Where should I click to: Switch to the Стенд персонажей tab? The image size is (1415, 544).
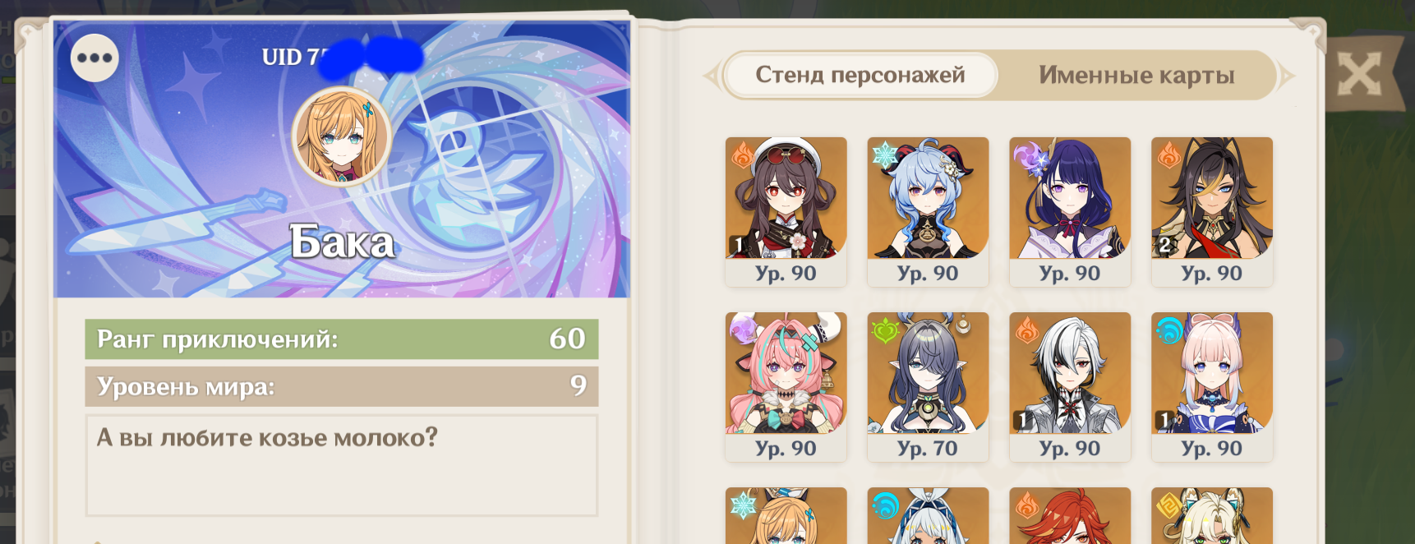860,76
